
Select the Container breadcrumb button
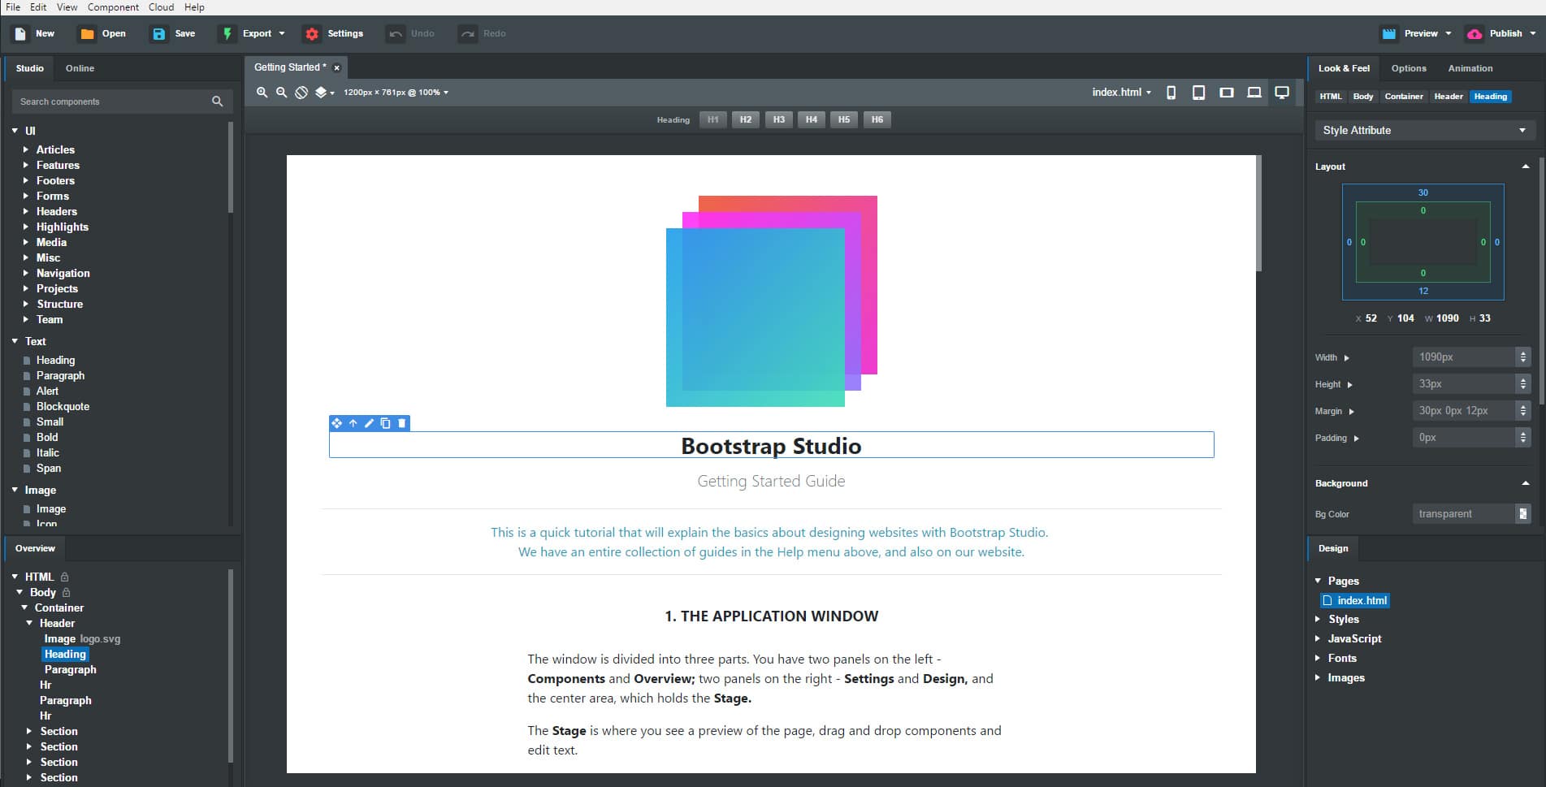(1404, 97)
